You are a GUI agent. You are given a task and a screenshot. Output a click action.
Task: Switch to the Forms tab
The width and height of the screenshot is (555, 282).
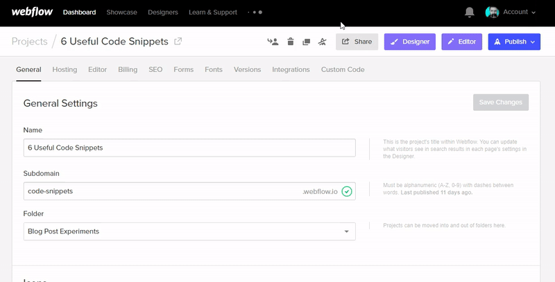click(183, 69)
